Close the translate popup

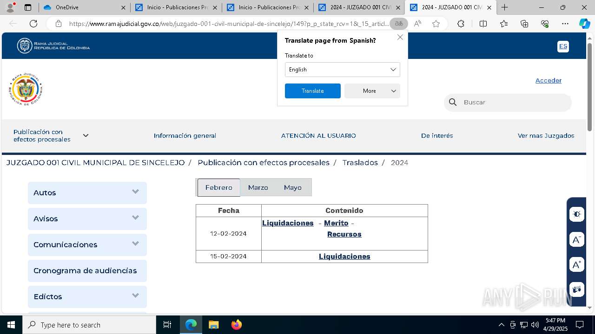point(400,37)
